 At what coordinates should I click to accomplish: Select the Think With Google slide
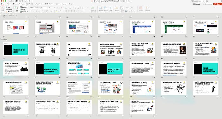click(x=111, y=27)
